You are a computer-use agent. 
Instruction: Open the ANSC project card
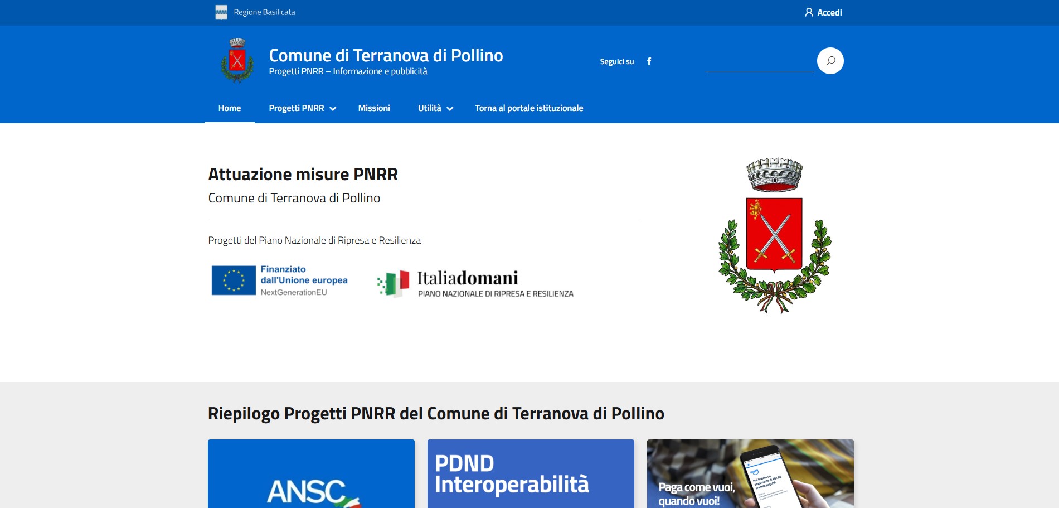[x=311, y=473]
